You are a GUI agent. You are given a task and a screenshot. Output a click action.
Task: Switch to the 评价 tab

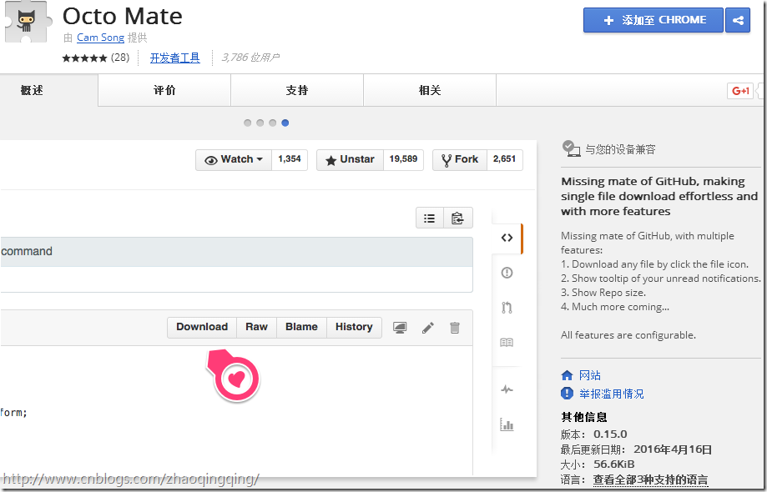pos(164,90)
